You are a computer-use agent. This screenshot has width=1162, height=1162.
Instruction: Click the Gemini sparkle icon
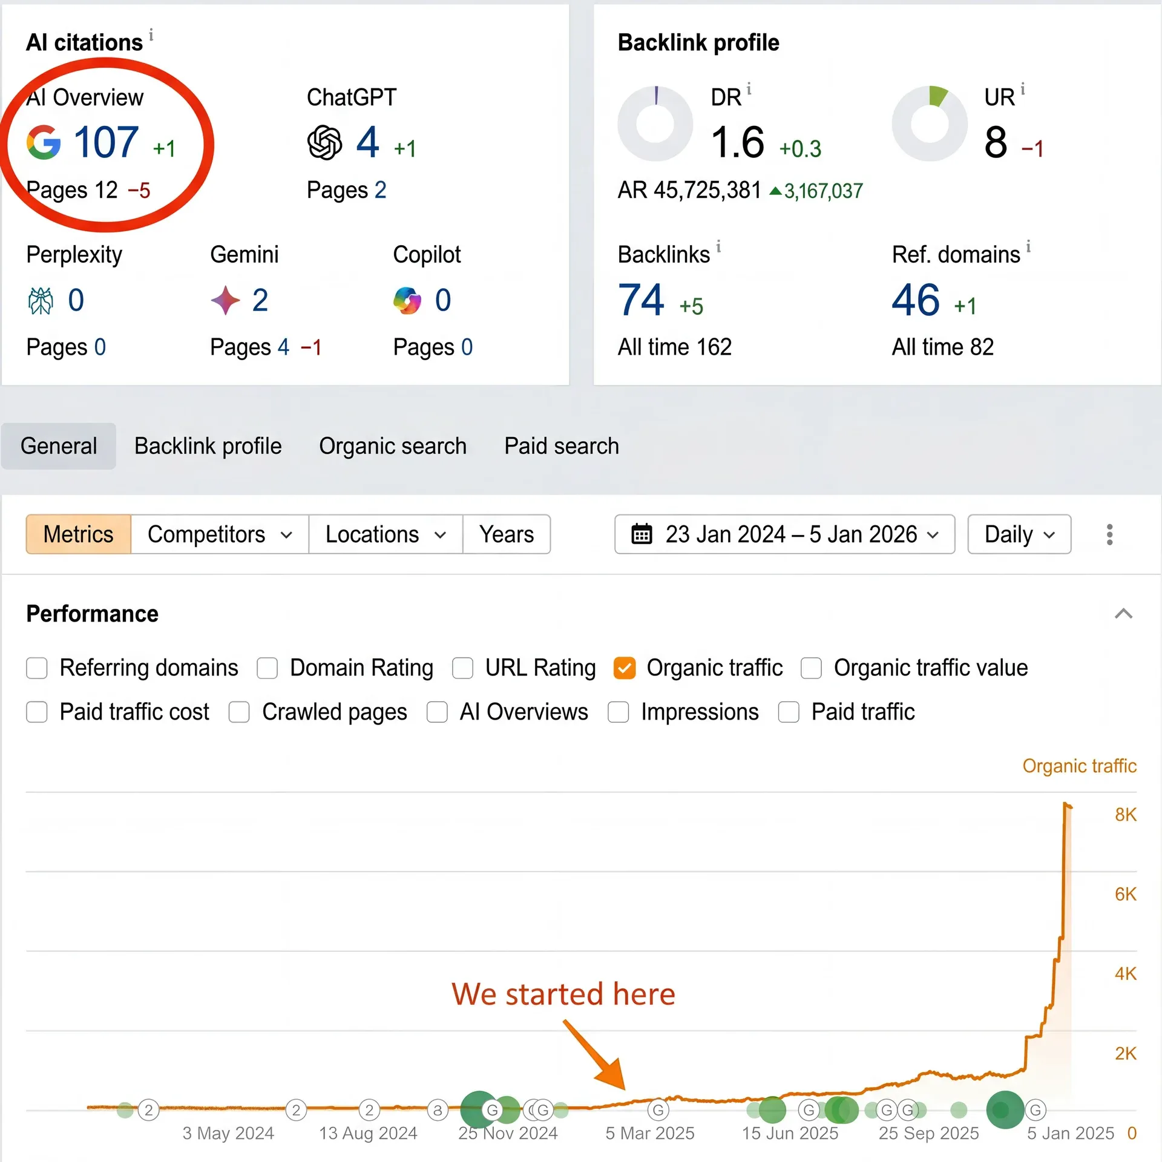pyautogui.click(x=226, y=301)
